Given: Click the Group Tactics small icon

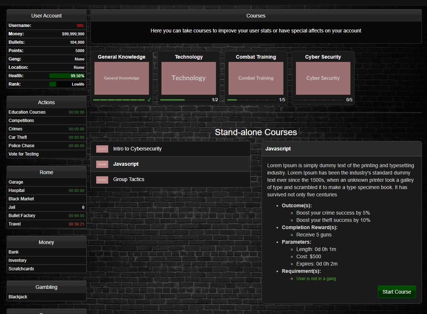Looking at the screenshot, I should [102, 180].
